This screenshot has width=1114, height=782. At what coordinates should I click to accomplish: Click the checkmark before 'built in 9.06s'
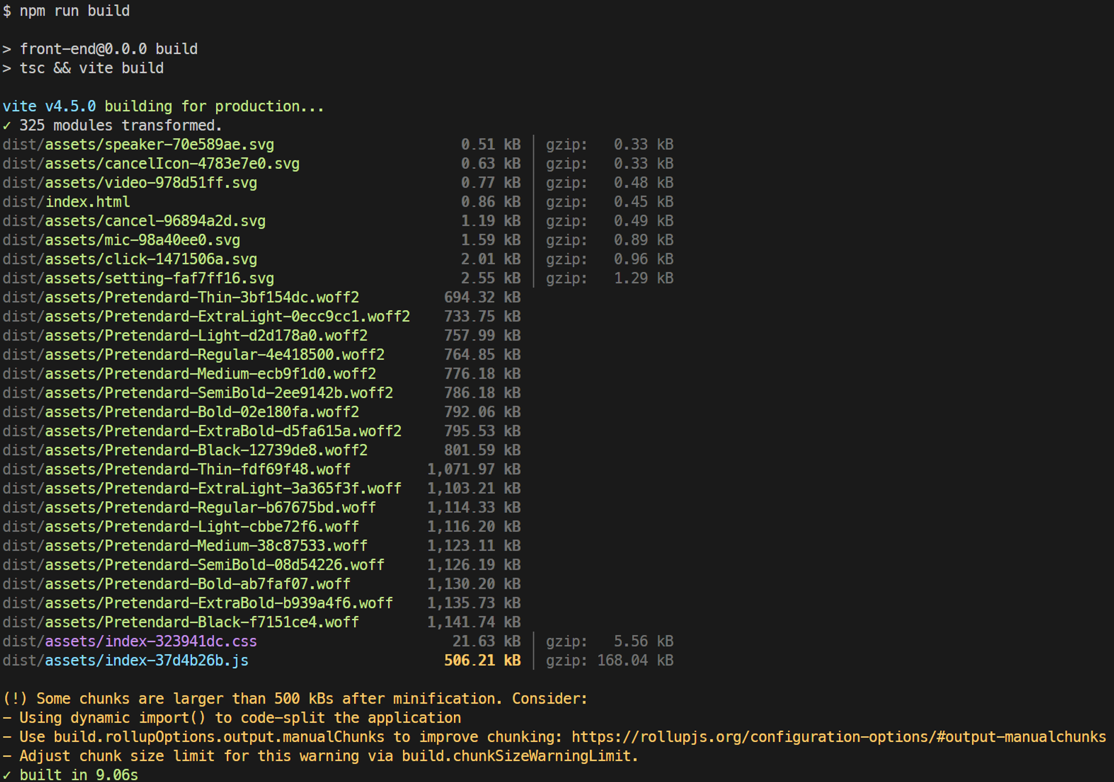(x=7, y=775)
